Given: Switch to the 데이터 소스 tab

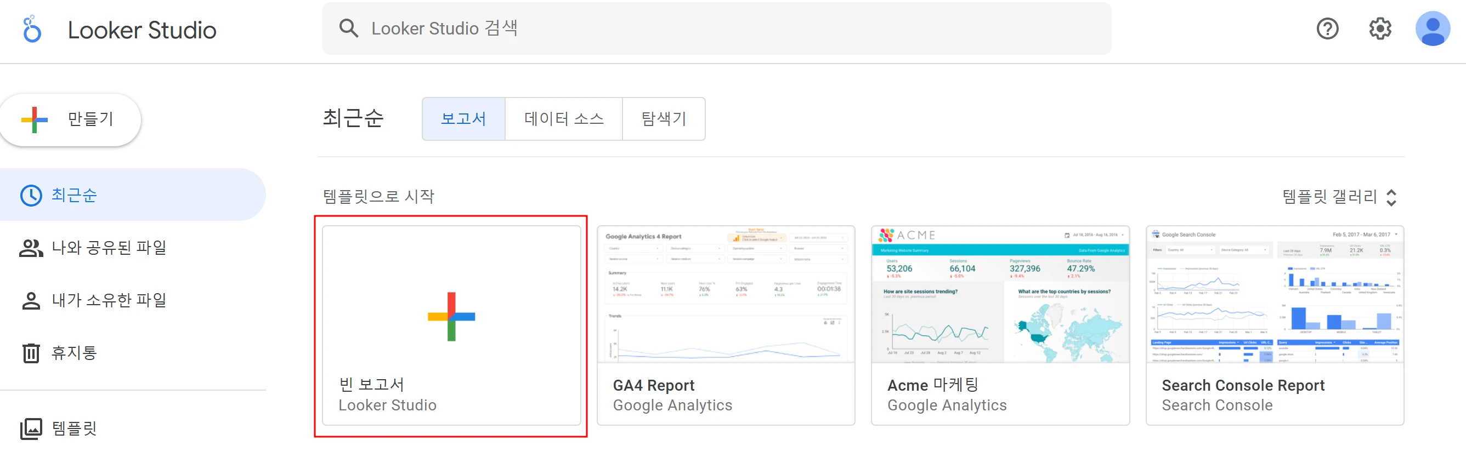Looking at the screenshot, I should point(563,118).
